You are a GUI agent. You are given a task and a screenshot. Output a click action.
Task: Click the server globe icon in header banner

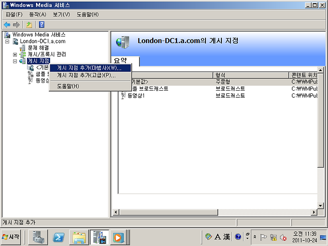tap(123, 42)
